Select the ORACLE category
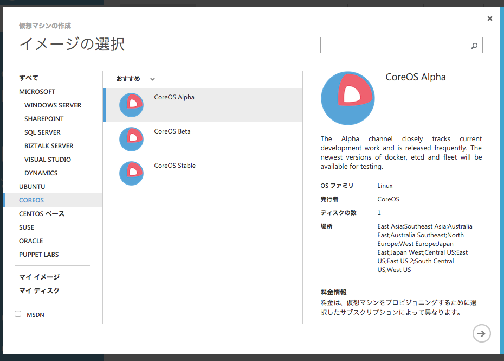Viewport: 504px width, 361px height. (x=31, y=241)
